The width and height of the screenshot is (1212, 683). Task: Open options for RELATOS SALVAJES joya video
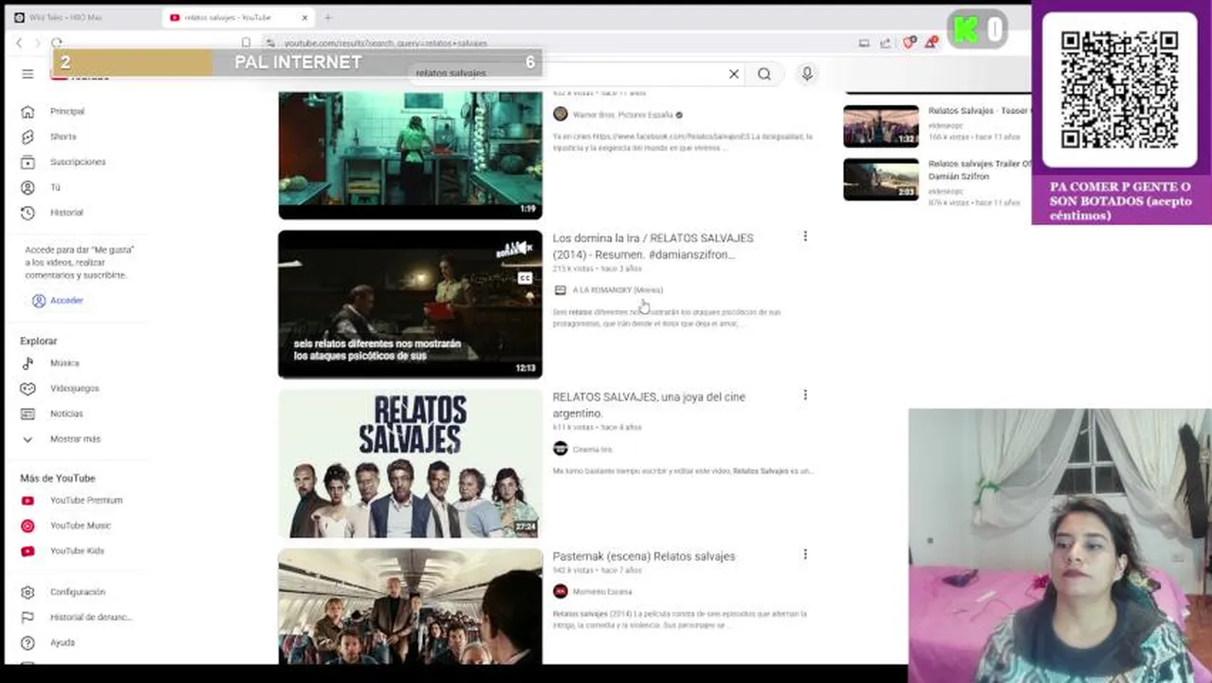point(805,395)
